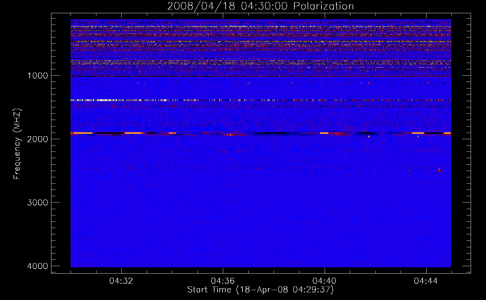Click the plot title '2008/04/18 04:30:00 Polarization'
The height and width of the screenshot is (300, 486).
pos(260,6)
